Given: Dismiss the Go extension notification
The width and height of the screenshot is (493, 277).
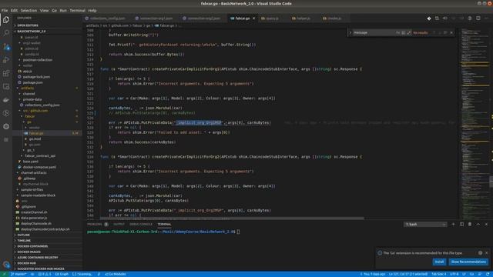Looking at the screenshot, I should [486, 253].
